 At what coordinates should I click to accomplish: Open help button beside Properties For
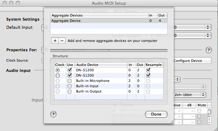(209, 50)
